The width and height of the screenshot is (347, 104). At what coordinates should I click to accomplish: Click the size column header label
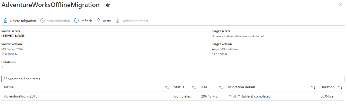pyautogui.click(x=204, y=87)
